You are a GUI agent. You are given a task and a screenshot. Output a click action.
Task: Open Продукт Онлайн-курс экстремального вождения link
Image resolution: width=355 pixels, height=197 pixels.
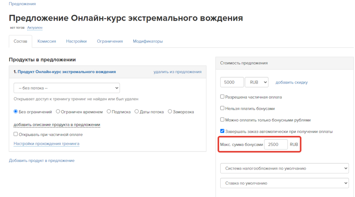click(x=67, y=72)
